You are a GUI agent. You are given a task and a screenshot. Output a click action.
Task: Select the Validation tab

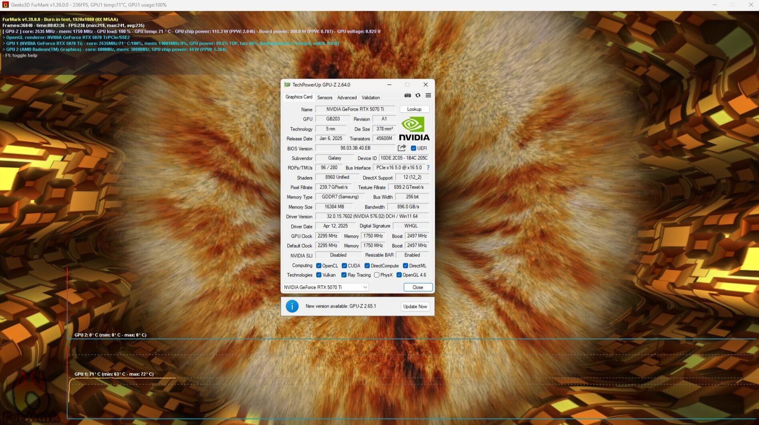coord(371,98)
